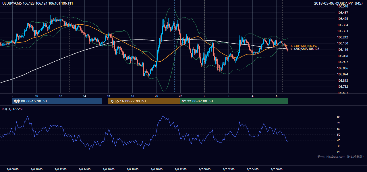This screenshot has height=172, width=367.
Task: Click the chart title '2018-03-06 のUSD/JPY (M5)'
Action: (x=339, y=3)
